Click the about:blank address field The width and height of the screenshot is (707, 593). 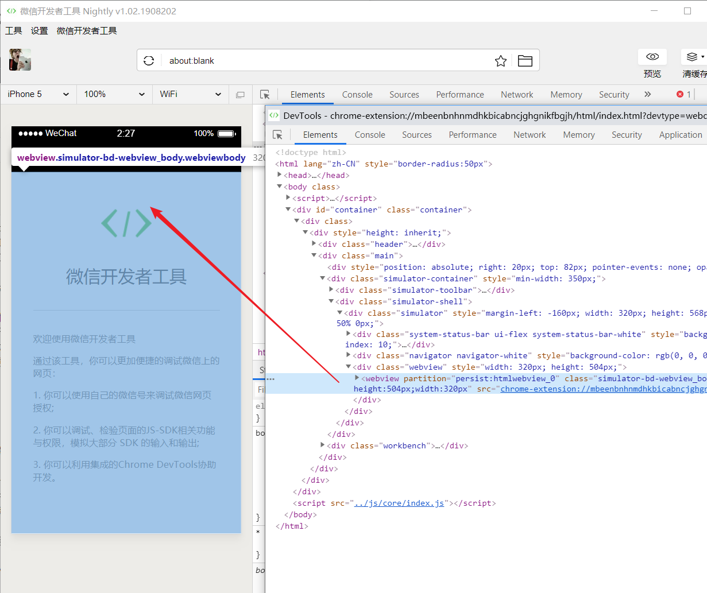(x=322, y=61)
